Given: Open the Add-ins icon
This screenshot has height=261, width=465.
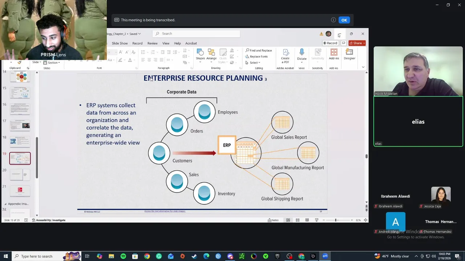Looking at the screenshot, I should (334, 54).
